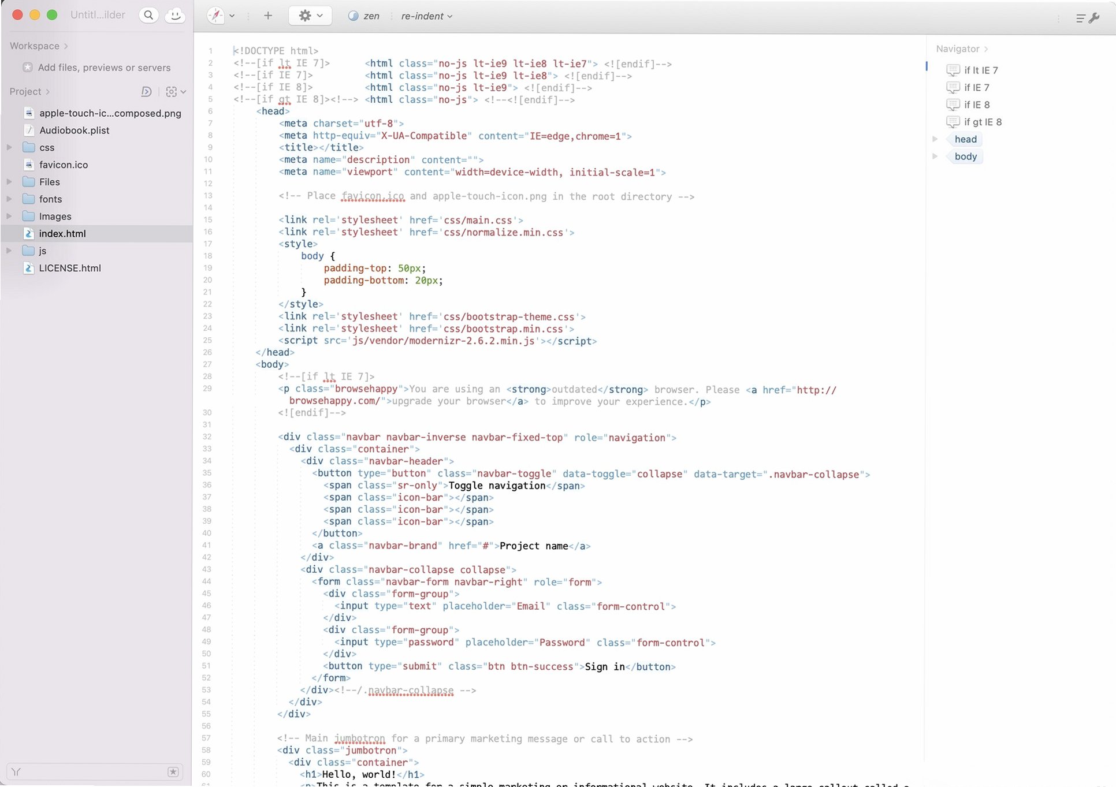Click 'css/main.css' href on line 15
The height and width of the screenshot is (787, 1116).
(478, 221)
